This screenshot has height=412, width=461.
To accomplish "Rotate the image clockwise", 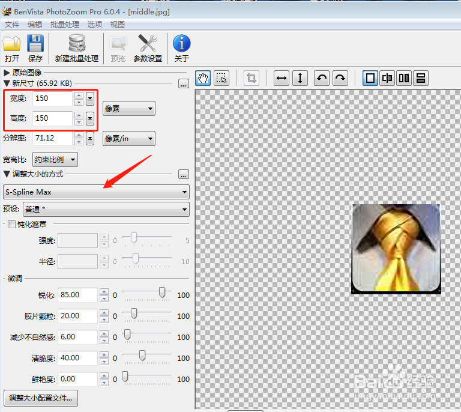I will coord(340,78).
